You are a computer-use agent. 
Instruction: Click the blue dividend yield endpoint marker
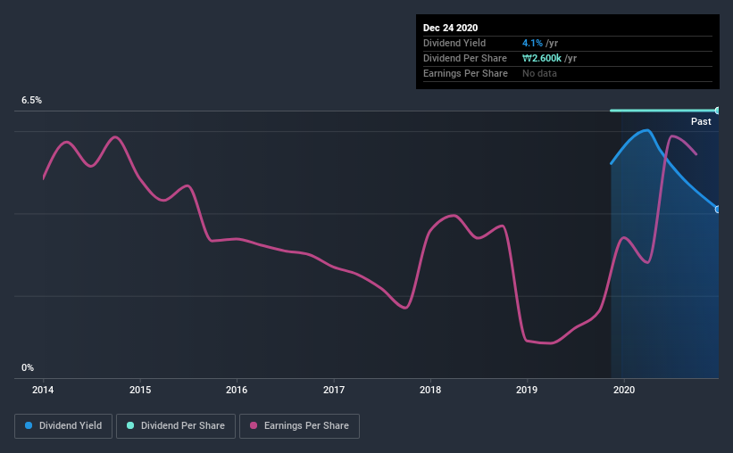[x=718, y=210]
